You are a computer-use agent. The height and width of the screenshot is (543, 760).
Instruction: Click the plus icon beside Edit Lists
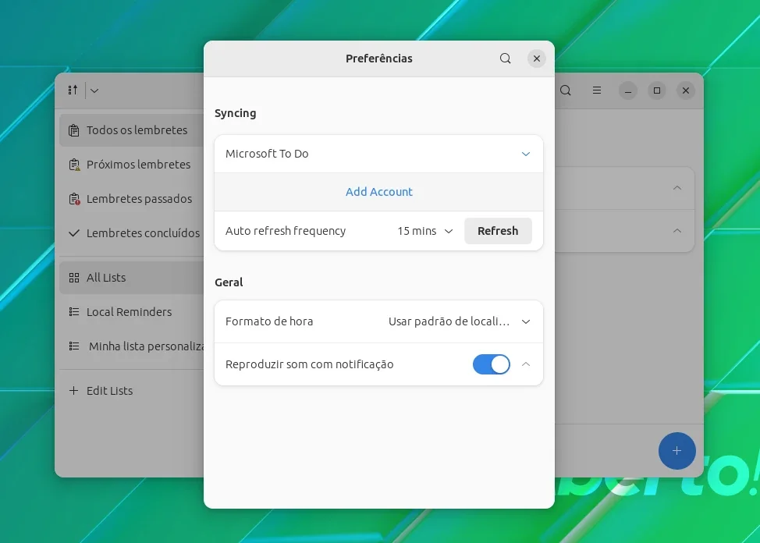click(x=73, y=390)
